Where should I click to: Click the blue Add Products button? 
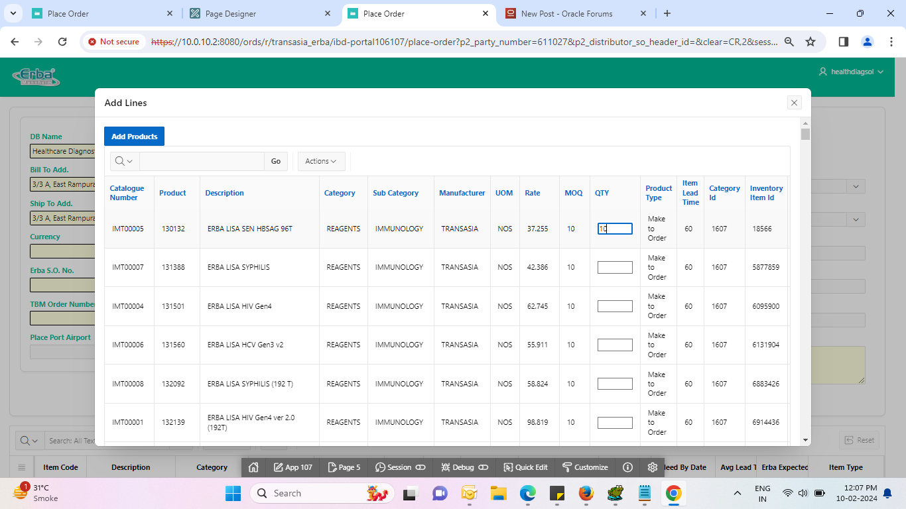[134, 137]
